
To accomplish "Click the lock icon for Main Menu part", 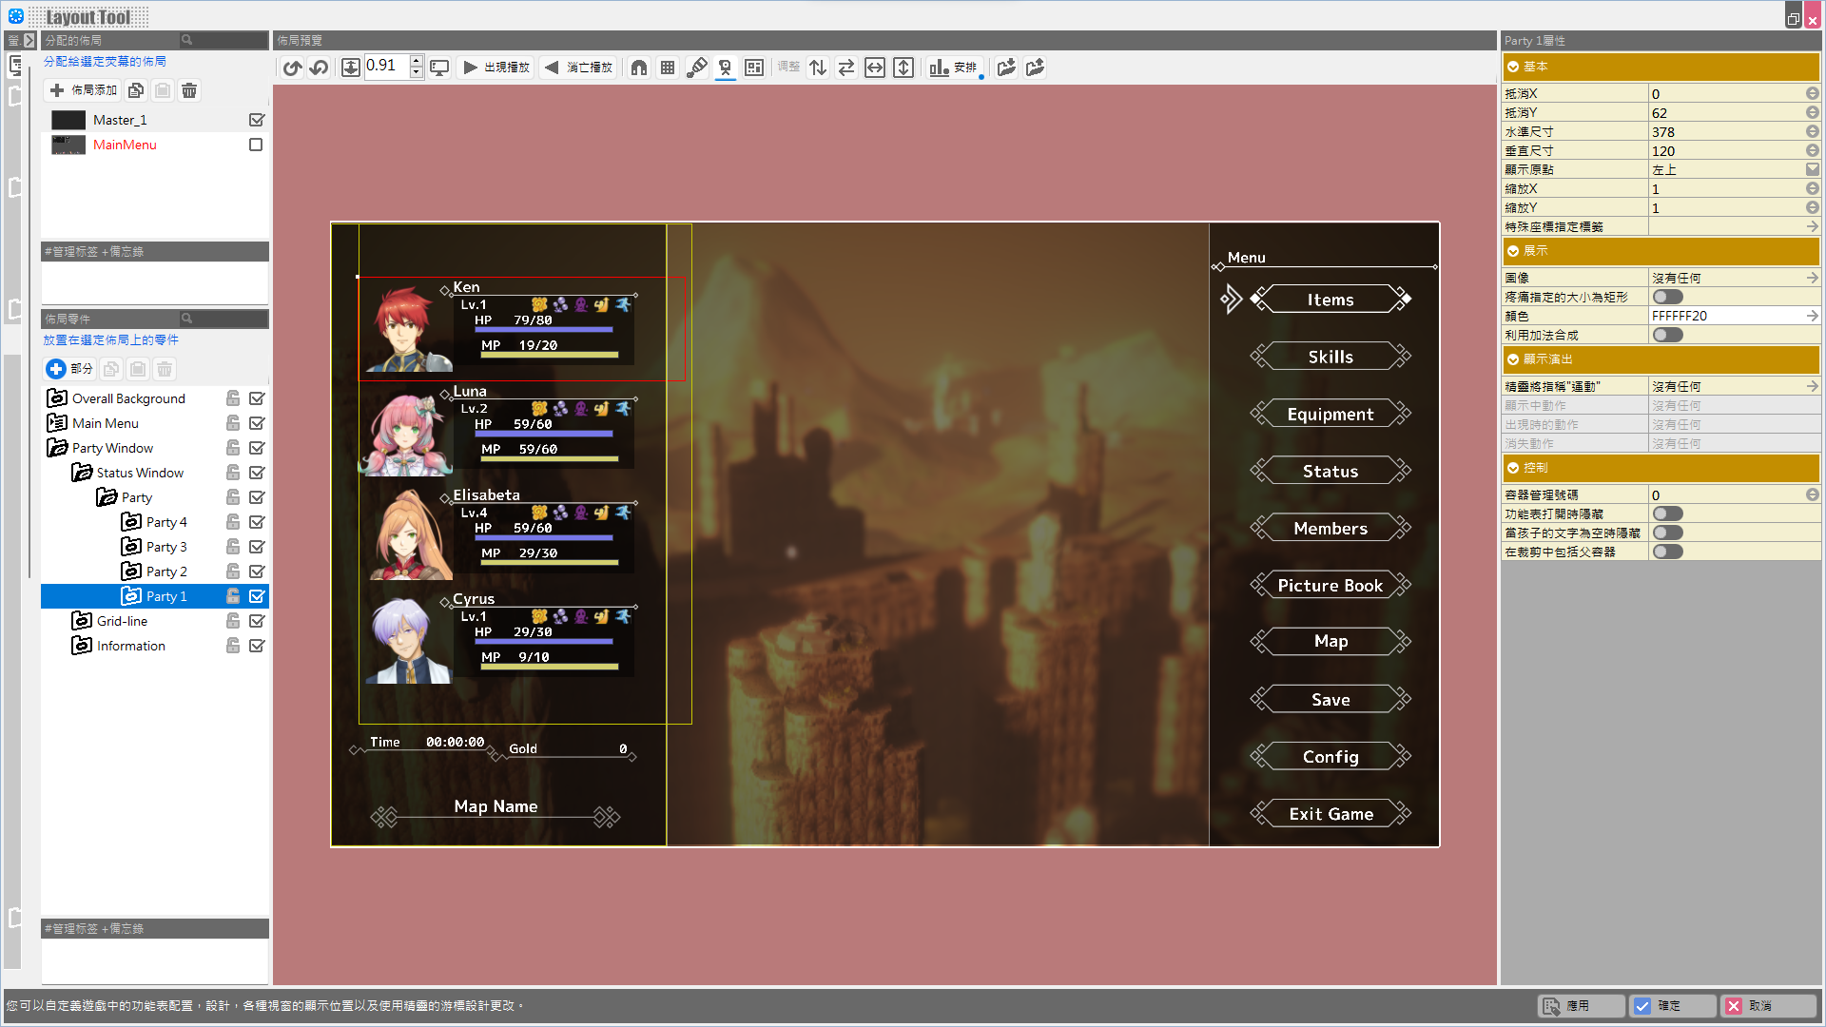I will (233, 423).
